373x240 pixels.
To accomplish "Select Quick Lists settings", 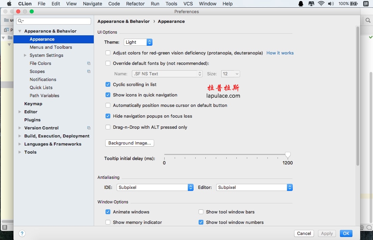I will (41, 87).
